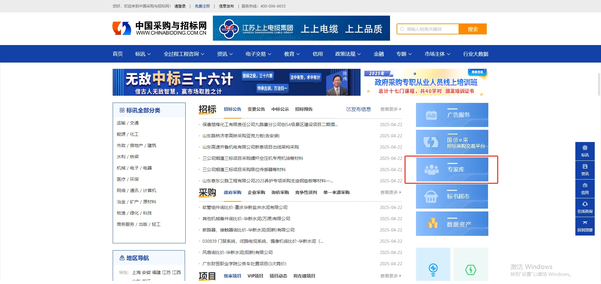This screenshot has height=284, width=601.
Task: Click the search magnifier icon in search bar
Action: (402, 29)
